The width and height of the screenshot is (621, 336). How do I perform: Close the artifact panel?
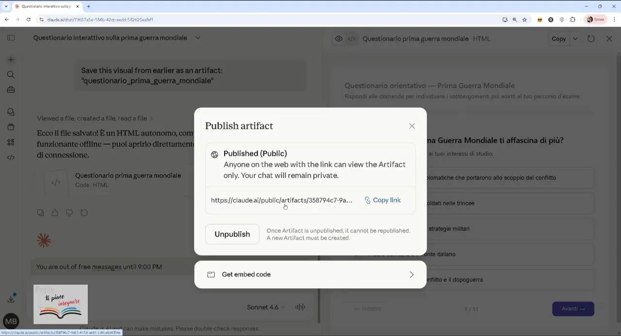[609, 39]
